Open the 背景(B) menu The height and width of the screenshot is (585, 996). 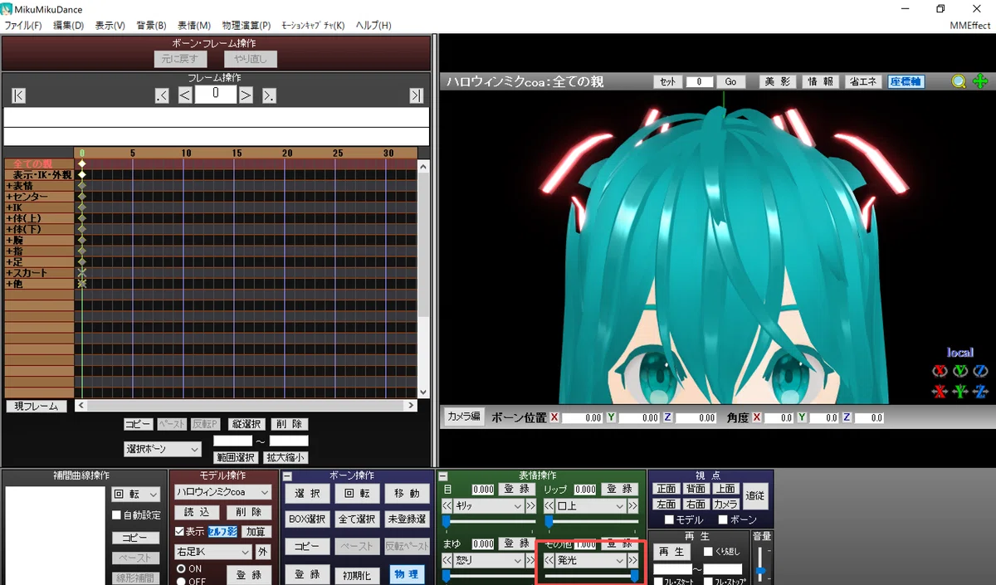click(x=151, y=25)
